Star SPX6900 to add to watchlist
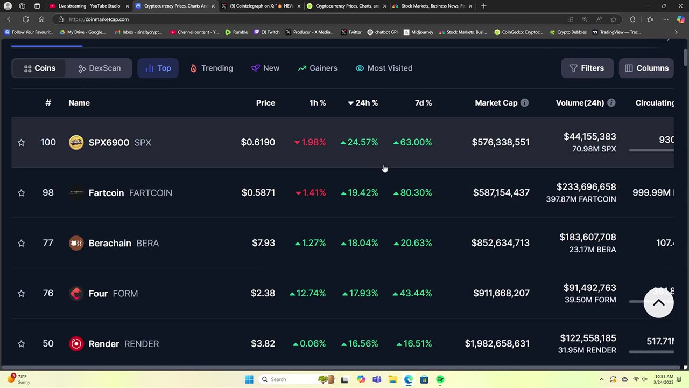The height and width of the screenshot is (388, 689). click(21, 143)
